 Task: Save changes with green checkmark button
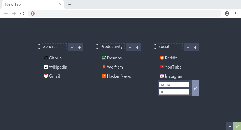[237, 126]
